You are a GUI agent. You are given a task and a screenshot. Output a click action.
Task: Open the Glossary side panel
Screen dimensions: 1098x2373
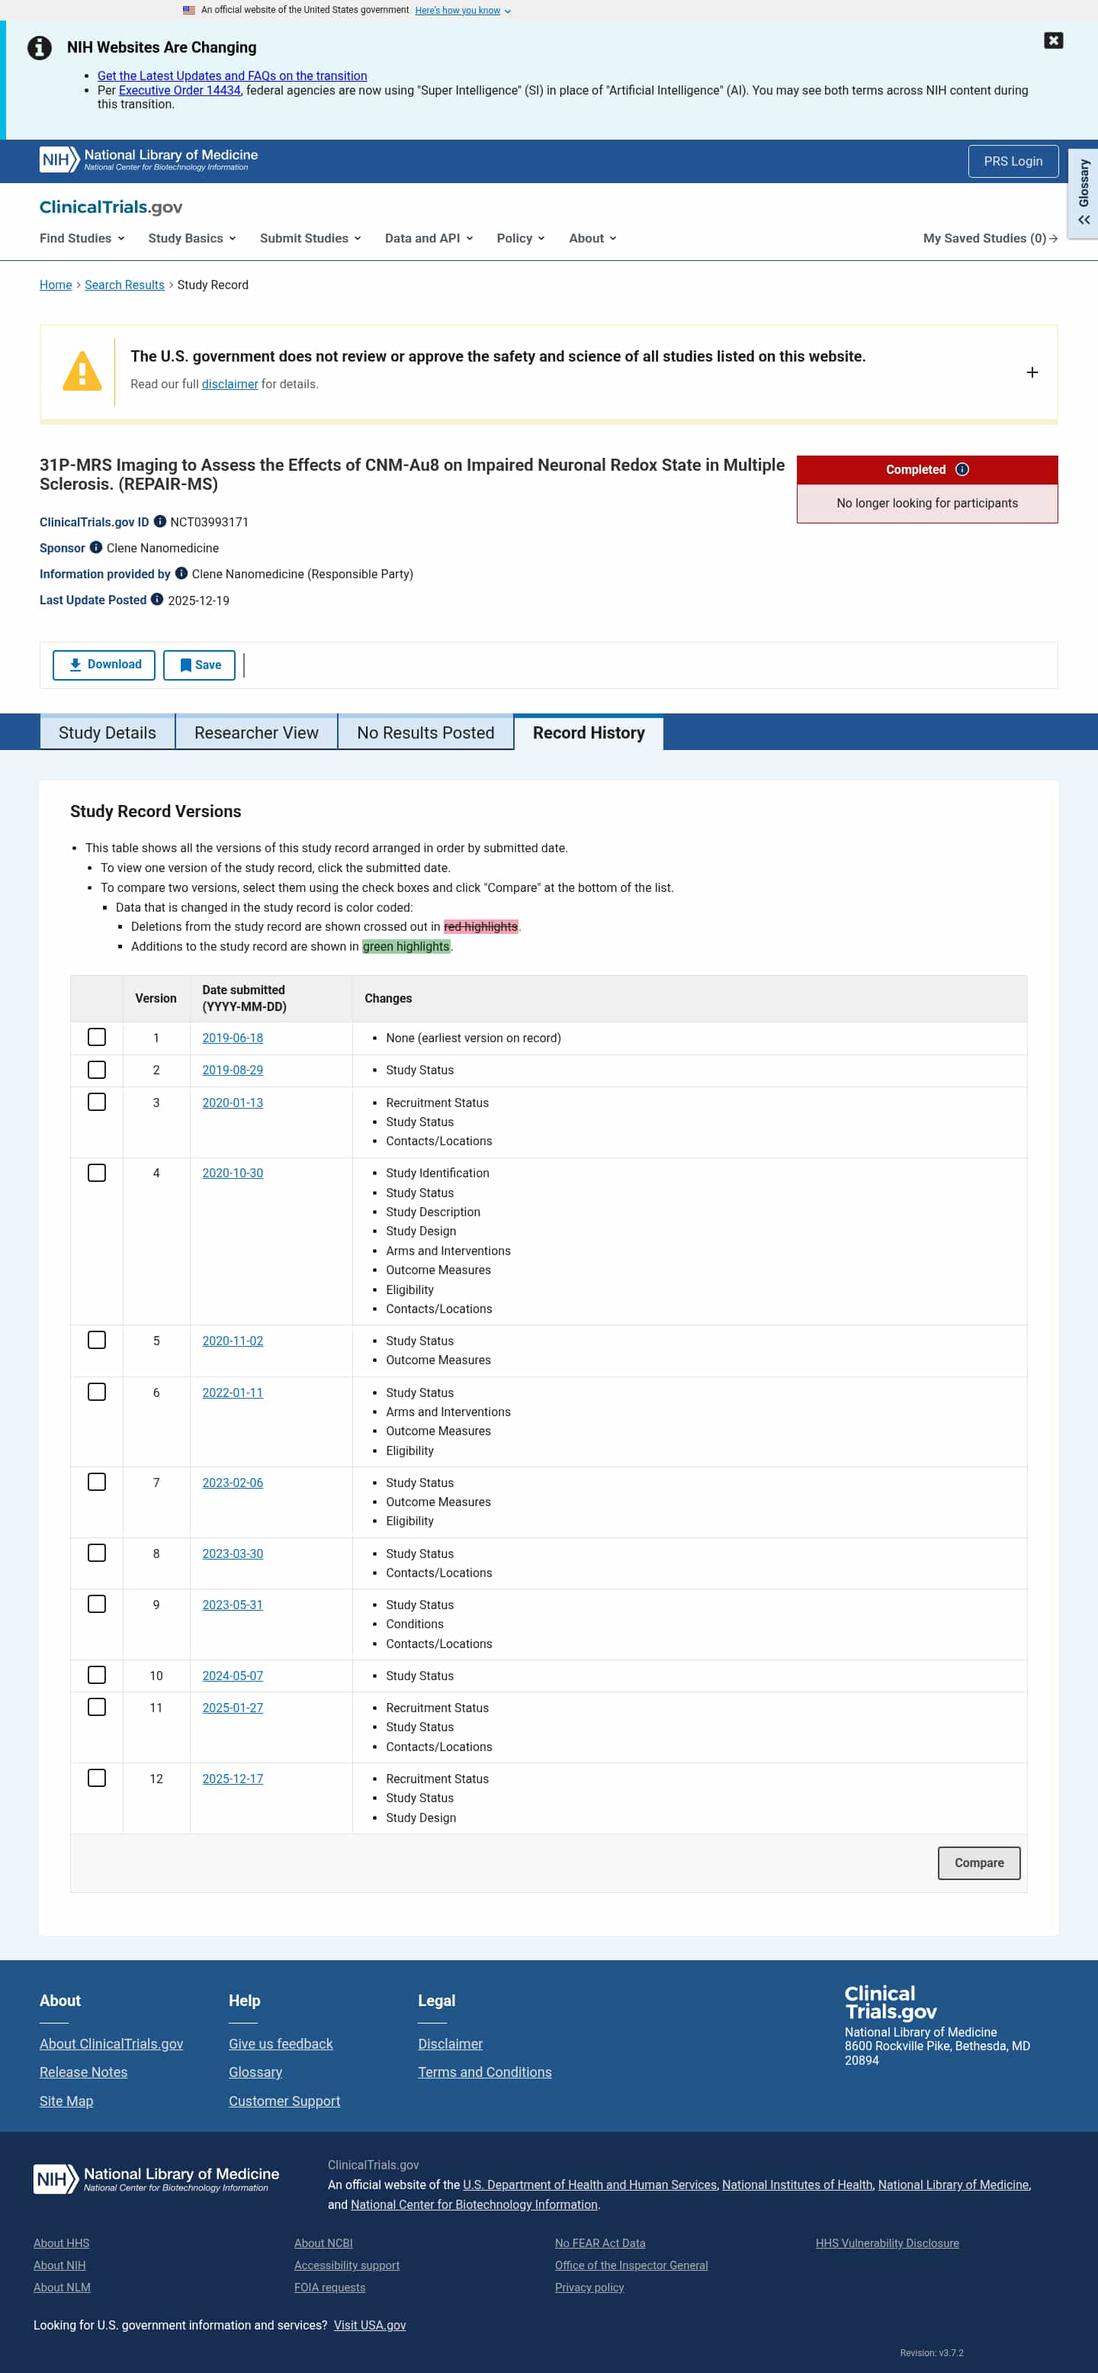click(1084, 192)
